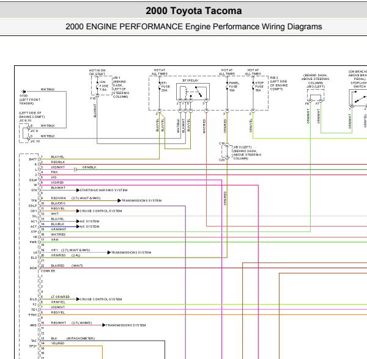Click the 'NSW' terminal label
The image size is (367, 359).
pyautogui.click(x=34, y=268)
